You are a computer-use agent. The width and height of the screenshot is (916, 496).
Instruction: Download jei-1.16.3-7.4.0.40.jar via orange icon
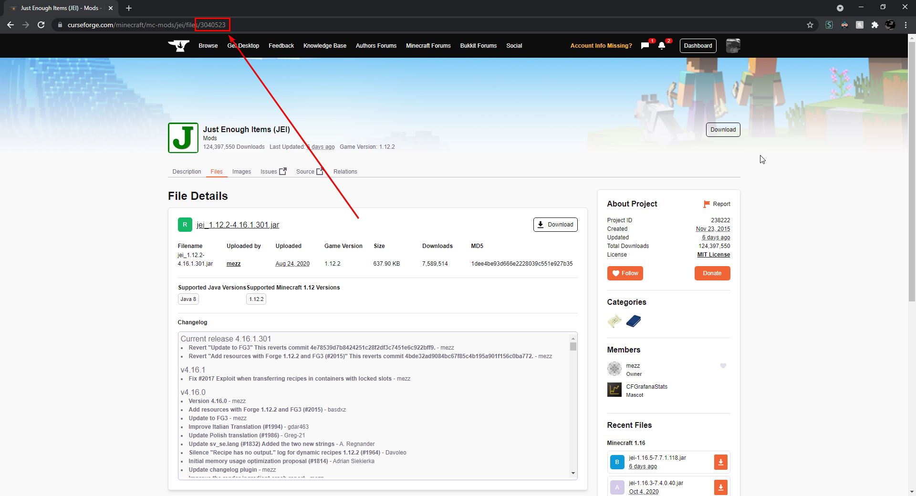[720, 487]
